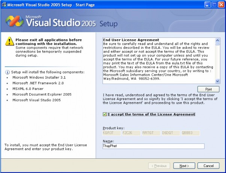Click product key field RRTGT
226x173 pixels.
tap(151, 133)
